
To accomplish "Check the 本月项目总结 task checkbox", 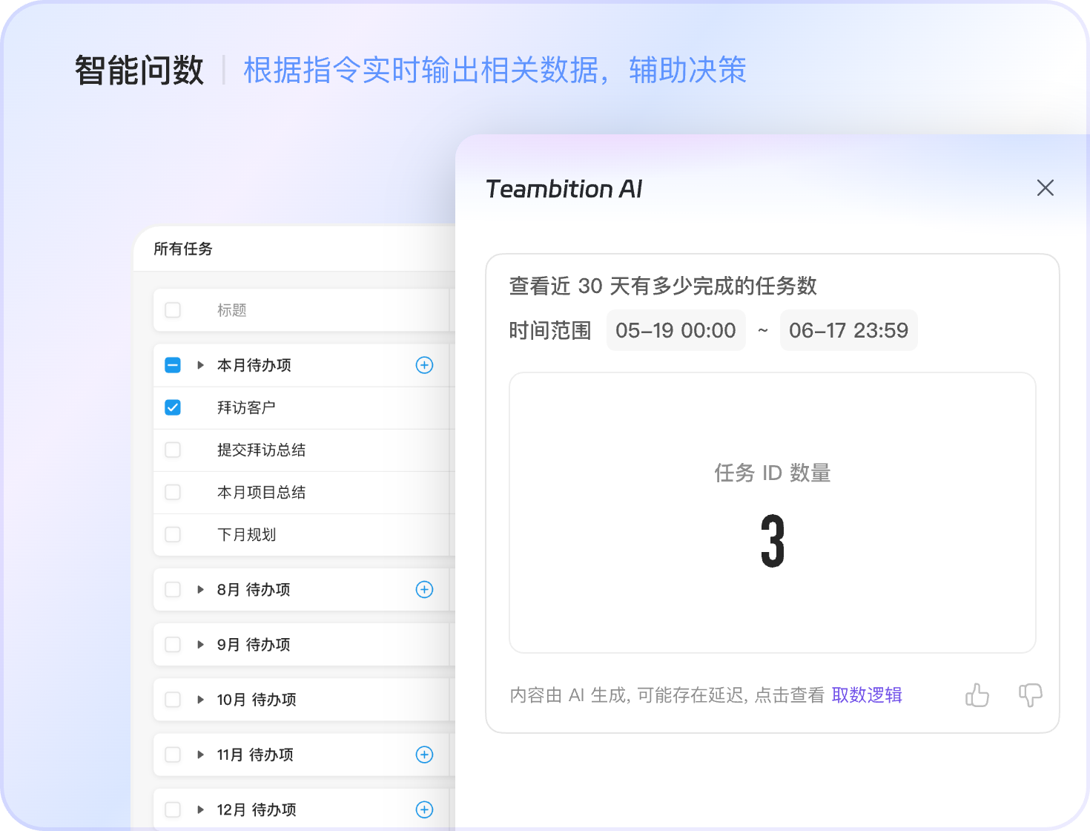I will click(173, 492).
